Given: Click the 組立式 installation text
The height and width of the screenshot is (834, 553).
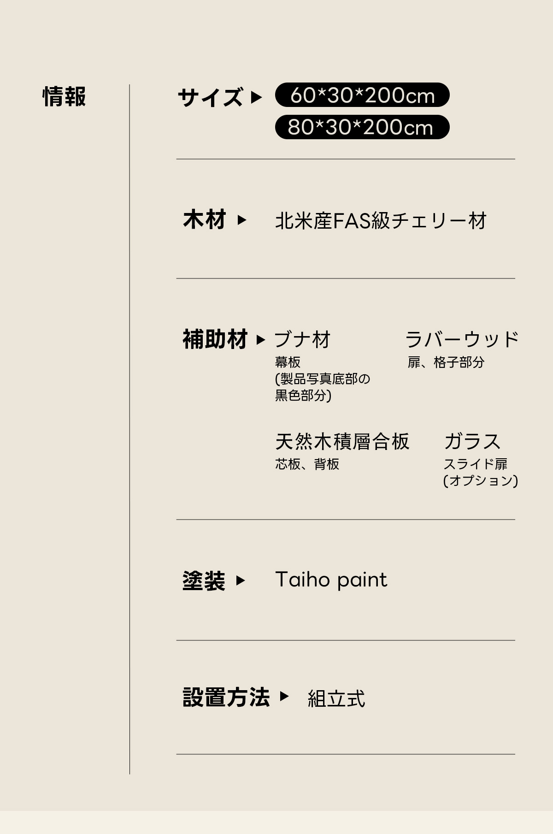Looking at the screenshot, I should pos(336,698).
